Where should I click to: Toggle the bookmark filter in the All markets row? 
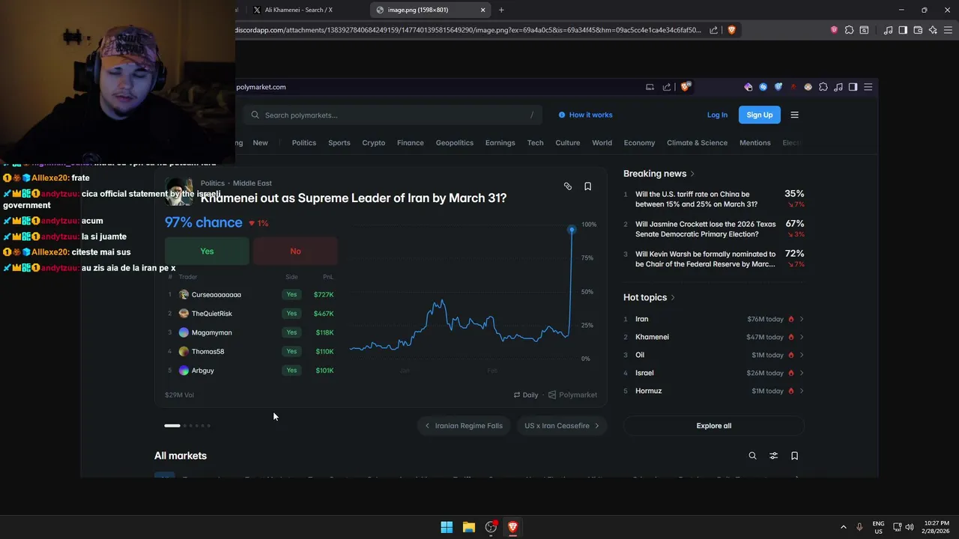coord(795,455)
